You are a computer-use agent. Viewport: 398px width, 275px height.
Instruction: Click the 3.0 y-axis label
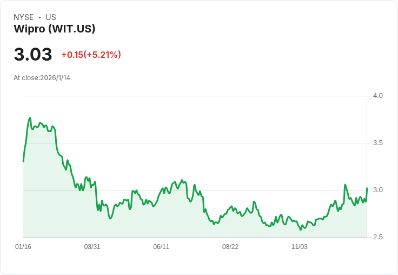pos(377,190)
